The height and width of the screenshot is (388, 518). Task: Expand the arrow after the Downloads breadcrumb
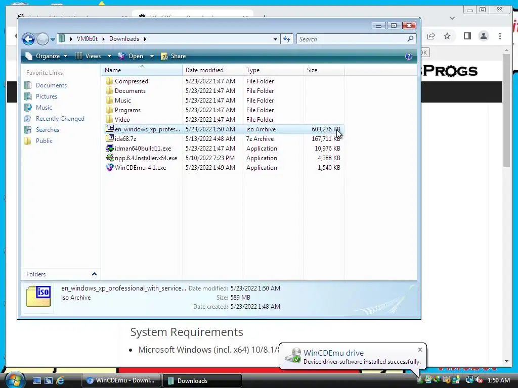click(145, 39)
